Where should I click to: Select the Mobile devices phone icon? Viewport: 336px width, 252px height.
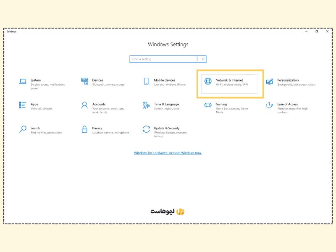(146, 81)
